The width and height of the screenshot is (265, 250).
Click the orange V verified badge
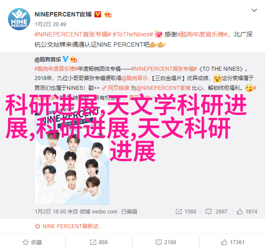click(x=98, y=14)
